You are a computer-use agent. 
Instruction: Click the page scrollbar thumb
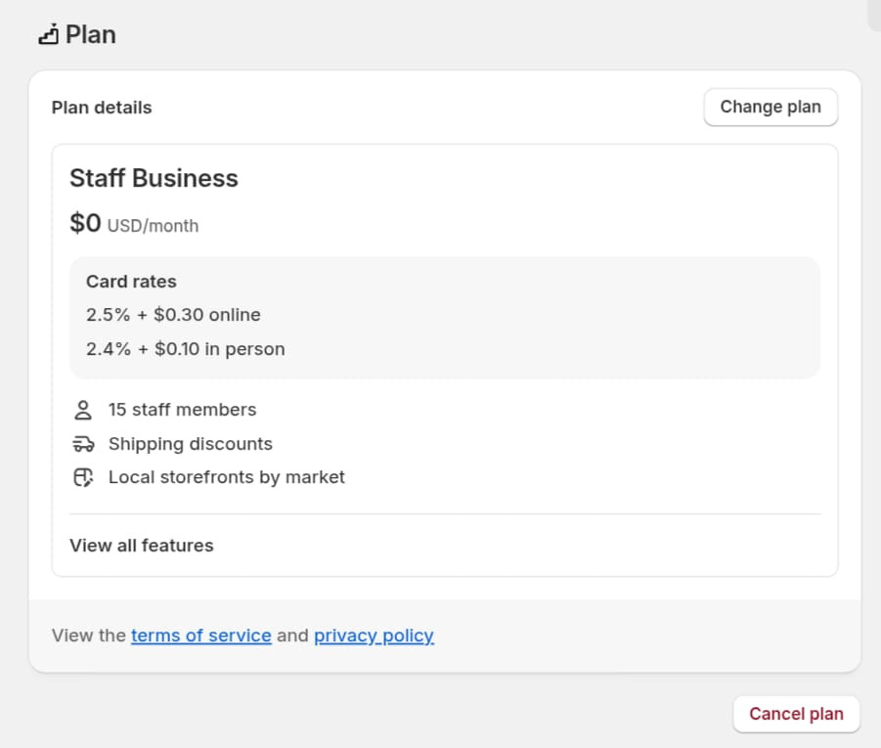[874, 14]
